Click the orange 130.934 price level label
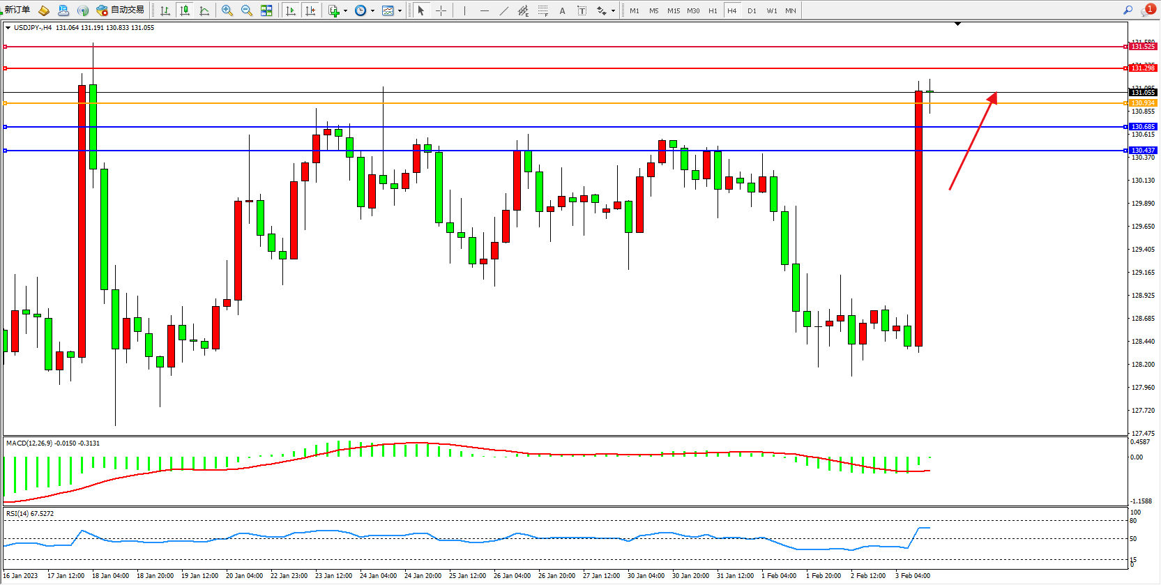The image size is (1161, 585). (1143, 103)
